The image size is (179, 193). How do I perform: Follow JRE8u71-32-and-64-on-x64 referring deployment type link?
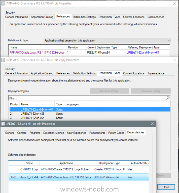[x=143, y=53]
